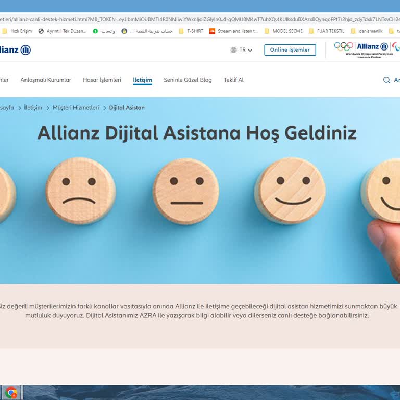Image resolution: width=400 pixels, height=400 pixels.
Task: Open the Anlaşmalı Kurumlar menu
Action: coord(46,80)
